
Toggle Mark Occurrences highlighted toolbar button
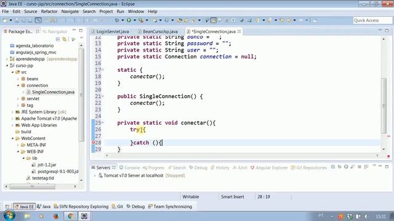[214, 20]
